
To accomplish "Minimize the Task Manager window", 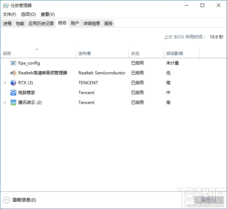I will [x=187, y=6].
